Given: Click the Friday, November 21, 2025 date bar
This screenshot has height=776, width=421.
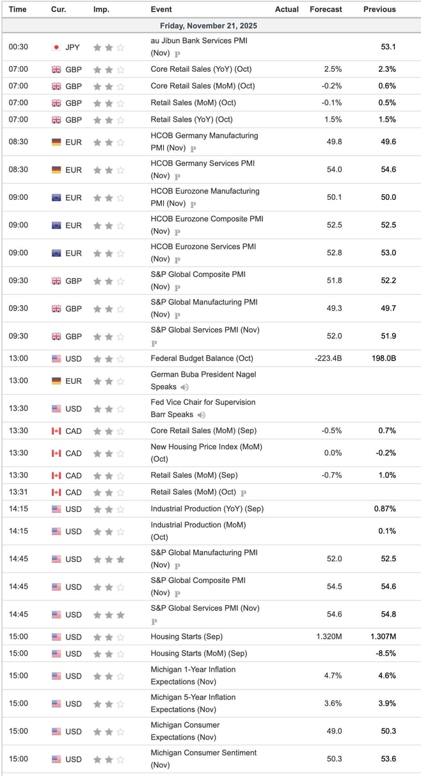Looking at the screenshot, I should [x=210, y=26].
